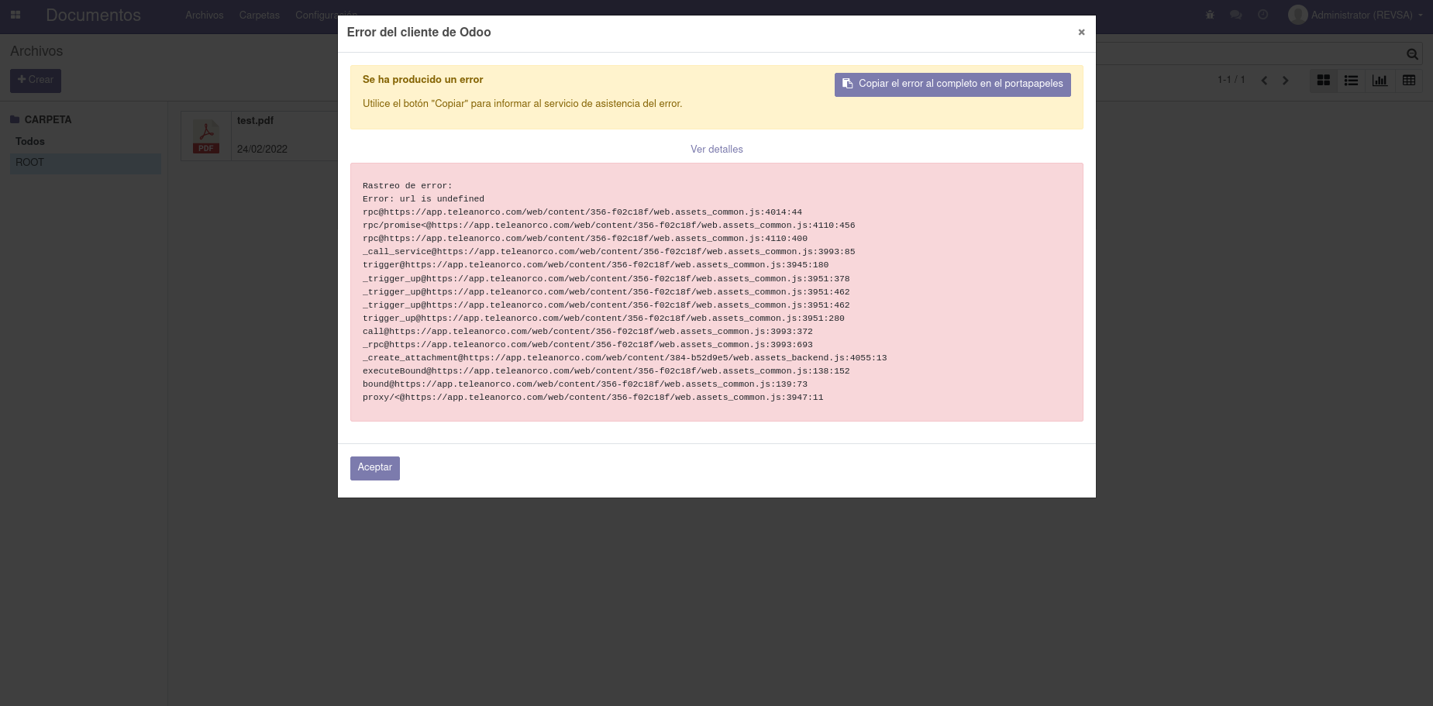Copy the full error to clipboard
Viewport: 1433px width, 706px height.
coord(952,84)
